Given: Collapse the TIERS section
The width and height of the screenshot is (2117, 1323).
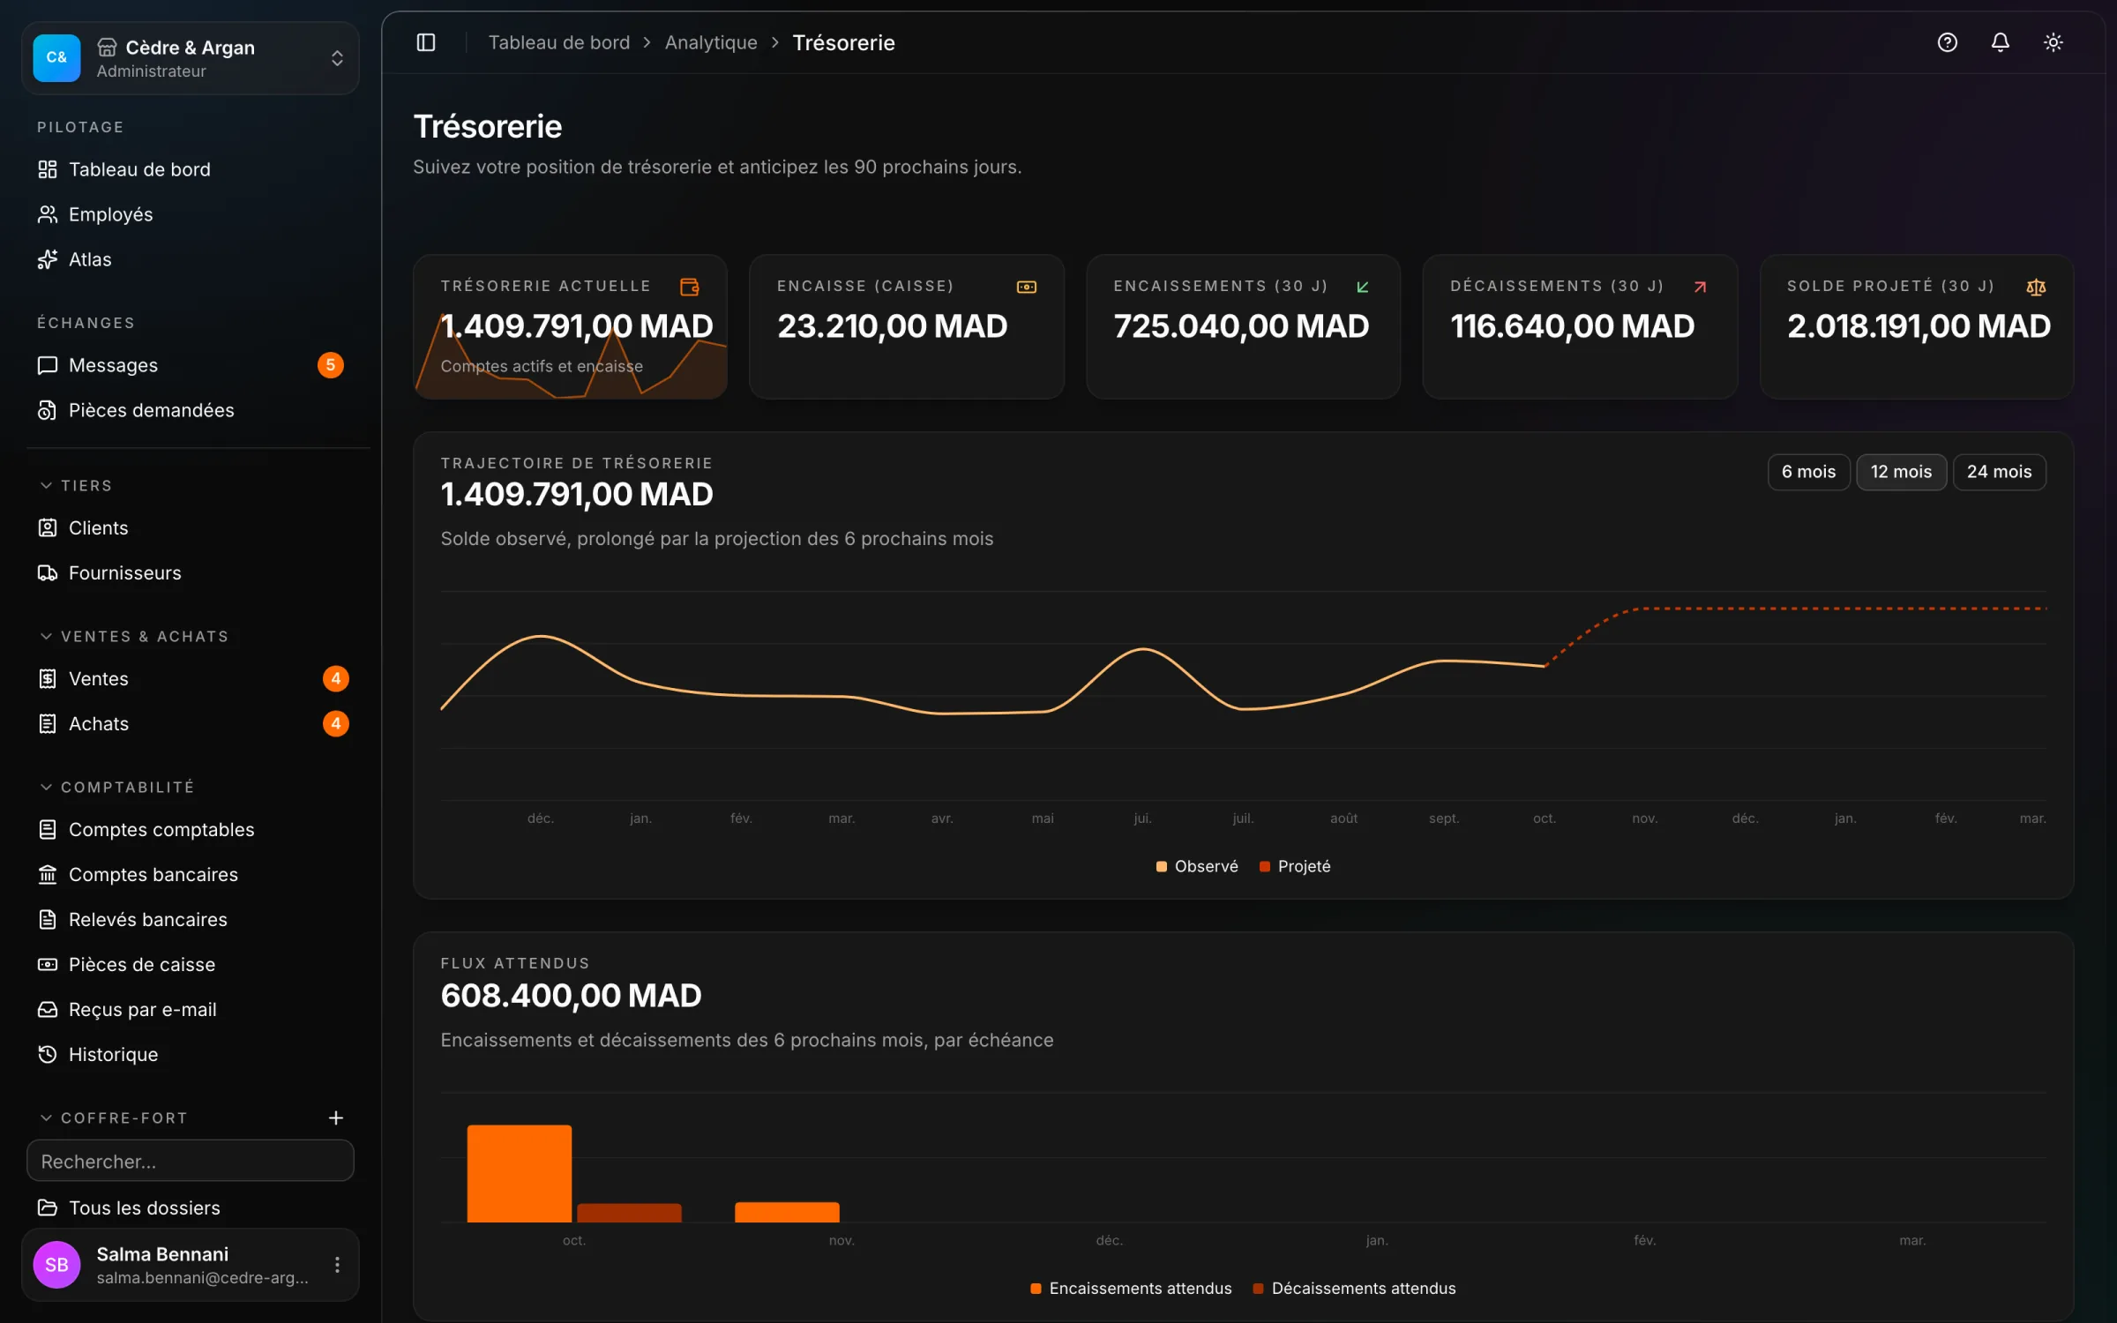Looking at the screenshot, I should click(76, 485).
